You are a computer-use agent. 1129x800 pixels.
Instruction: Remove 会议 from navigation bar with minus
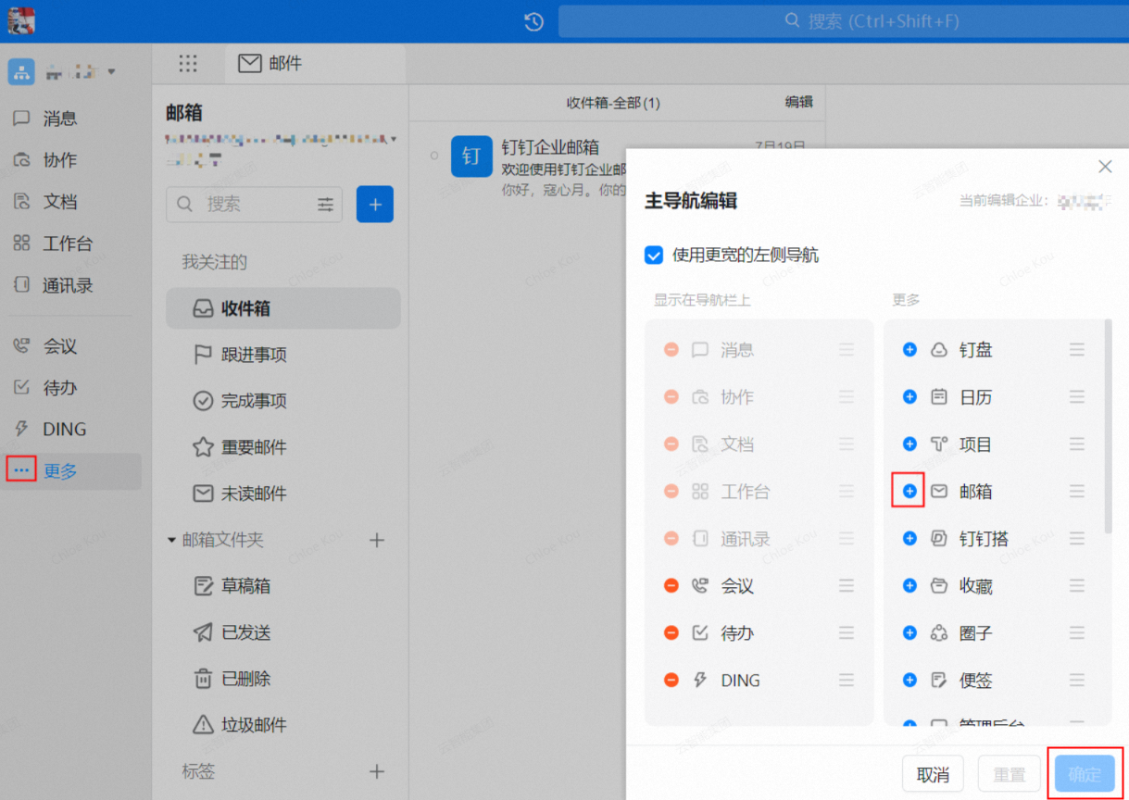(x=671, y=585)
